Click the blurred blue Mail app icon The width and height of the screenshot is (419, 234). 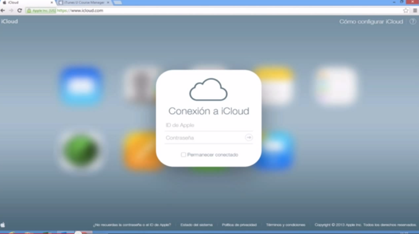coord(81,86)
